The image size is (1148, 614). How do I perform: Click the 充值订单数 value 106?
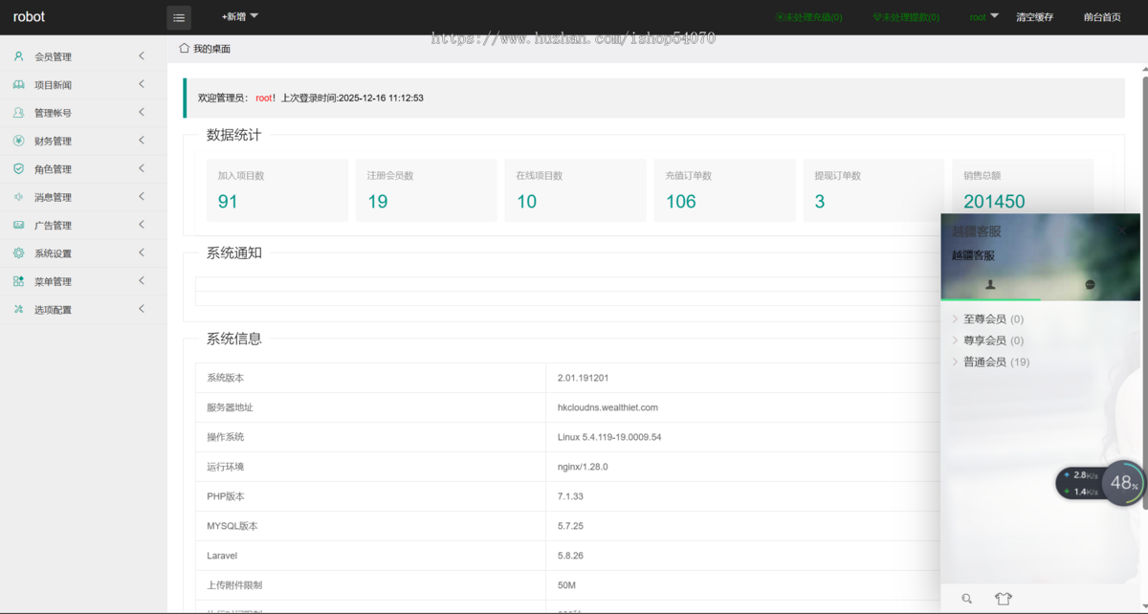tap(681, 202)
